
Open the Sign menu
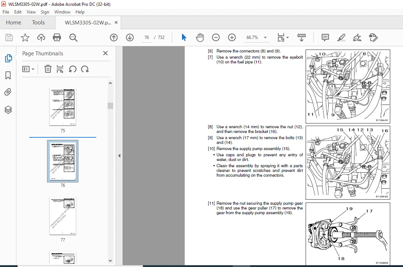click(45, 12)
